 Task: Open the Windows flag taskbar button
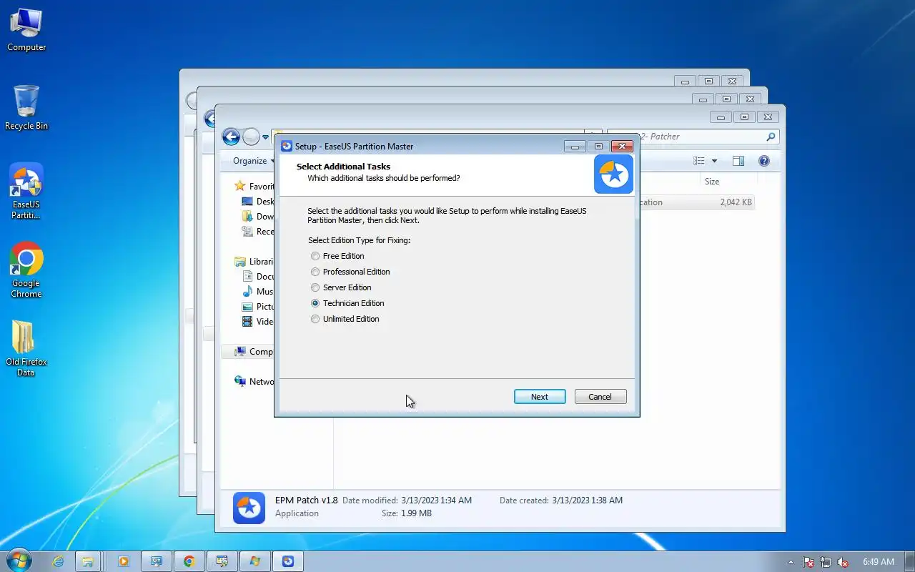[x=254, y=561]
